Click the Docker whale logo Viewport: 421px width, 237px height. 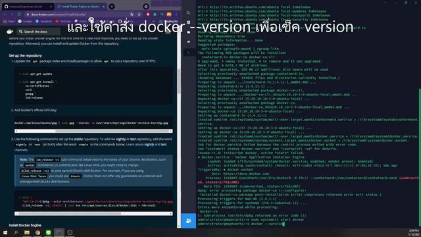point(10,32)
